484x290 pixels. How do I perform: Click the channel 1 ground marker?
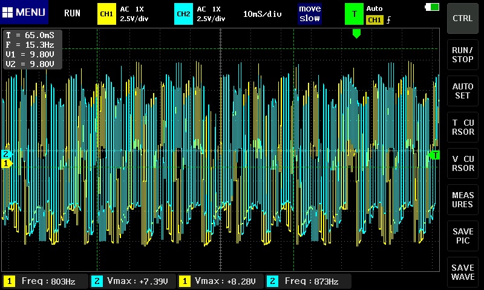pyautogui.click(x=7, y=163)
